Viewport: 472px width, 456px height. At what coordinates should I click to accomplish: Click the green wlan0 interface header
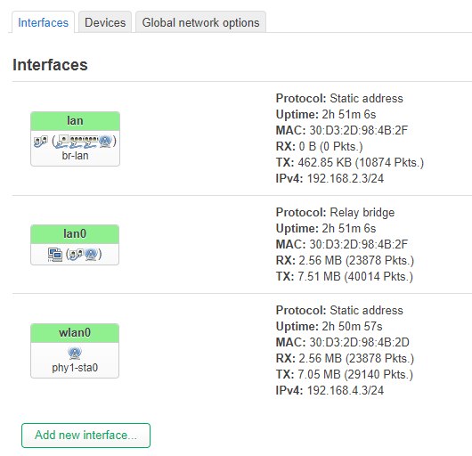pyautogui.click(x=75, y=333)
